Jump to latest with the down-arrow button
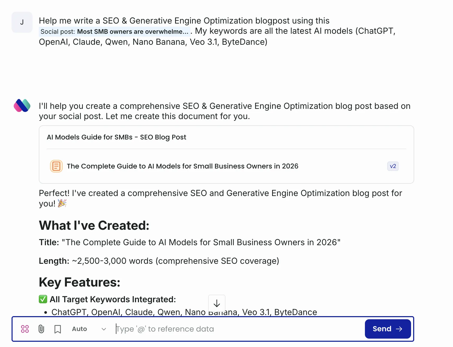 (217, 303)
